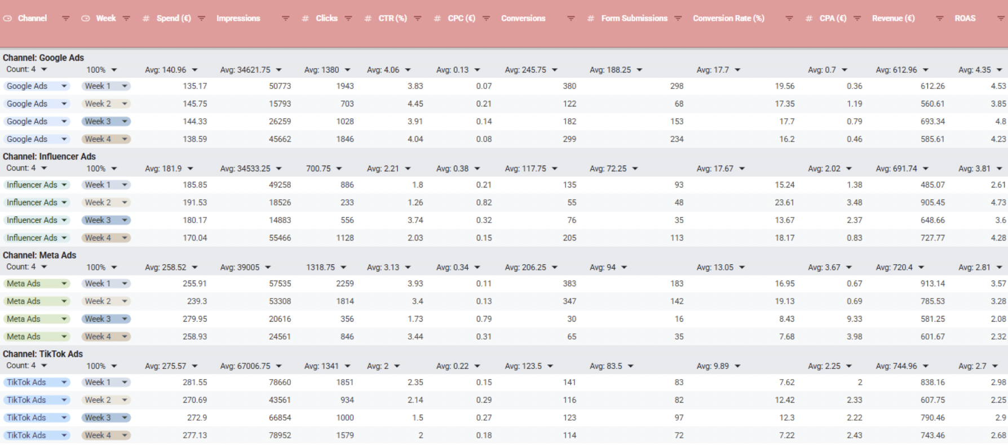Select the spend cell showing 279.95
1008x445 pixels.
point(194,319)
